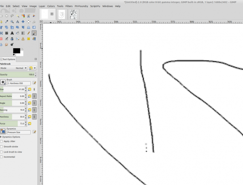
Task: Toggle the Incremental checkbox
Action: pyautogui.click(x=2, y=157)
